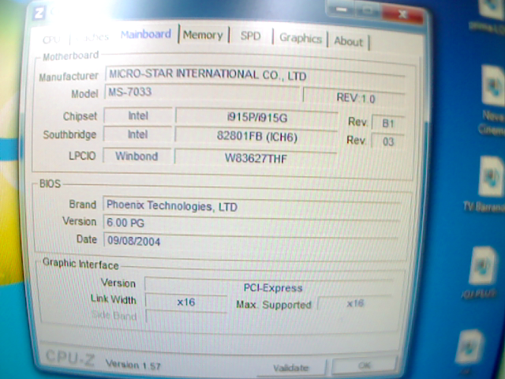Click the REV 1.0 field
Viewport: 505px width, 379px height.
[x=354, y=96]
